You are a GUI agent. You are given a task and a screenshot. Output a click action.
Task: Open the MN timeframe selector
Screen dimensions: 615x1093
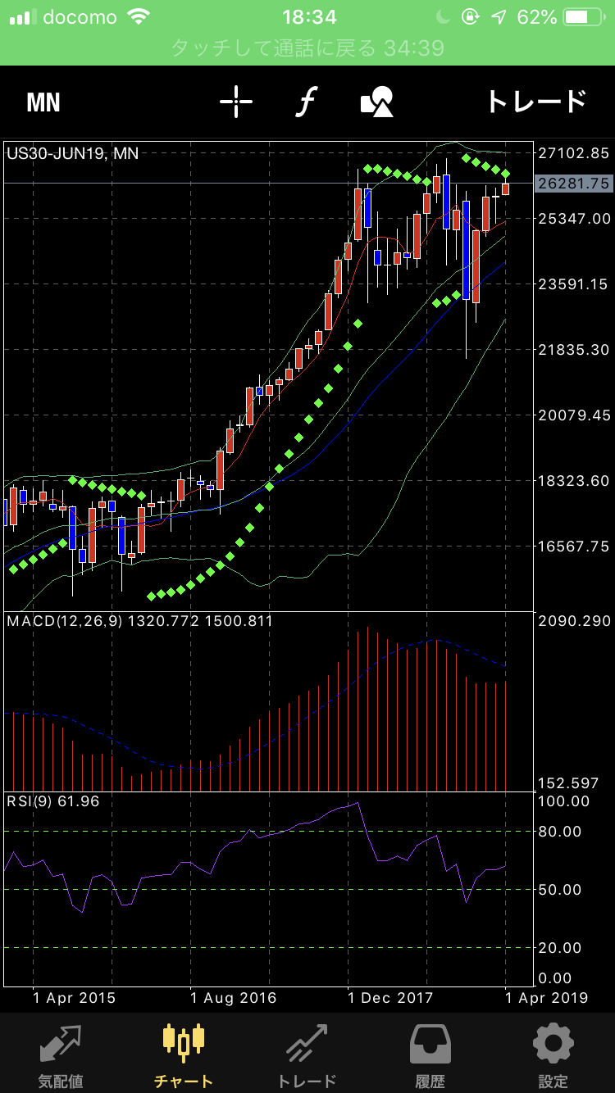[x=43, y=102]
